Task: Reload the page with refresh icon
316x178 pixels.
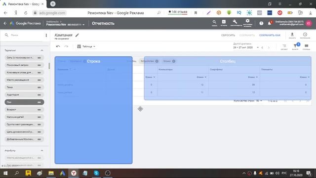Action: [26, 13]
